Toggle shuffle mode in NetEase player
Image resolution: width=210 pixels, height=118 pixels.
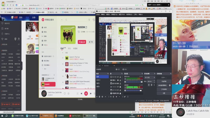point(77,94)
